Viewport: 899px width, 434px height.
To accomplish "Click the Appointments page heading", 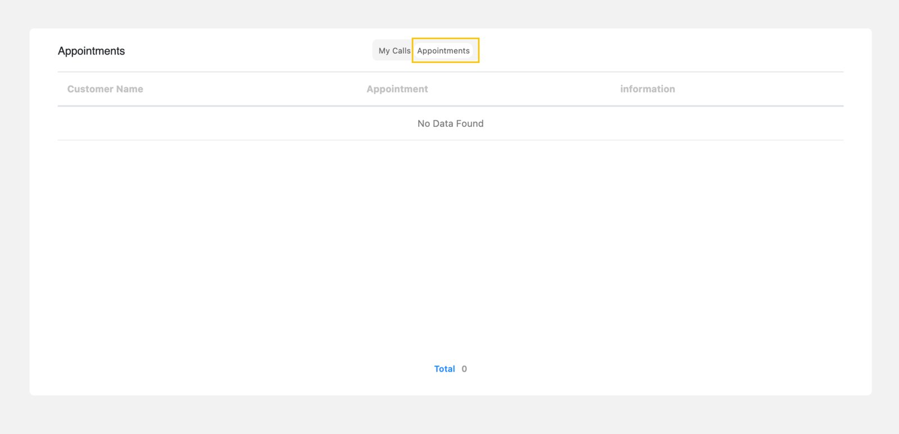I will (x=91, y=51).
